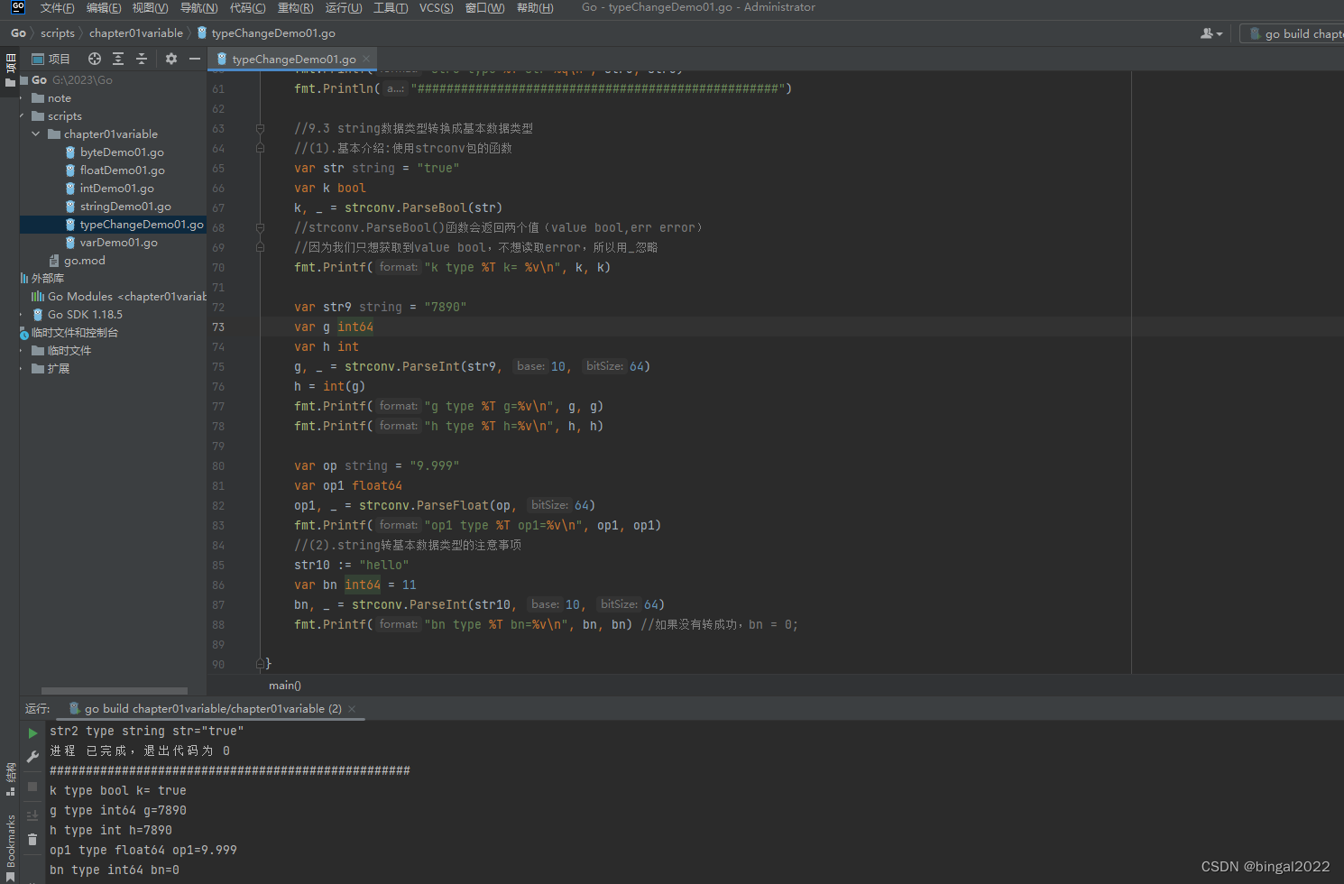1344x884 pixels.
Task: Select Go Modules node under 外部库
Action: pos(118,297)
